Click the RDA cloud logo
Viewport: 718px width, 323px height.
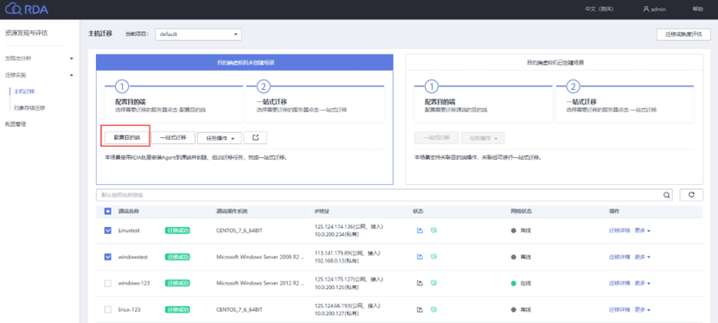point(27,9)
